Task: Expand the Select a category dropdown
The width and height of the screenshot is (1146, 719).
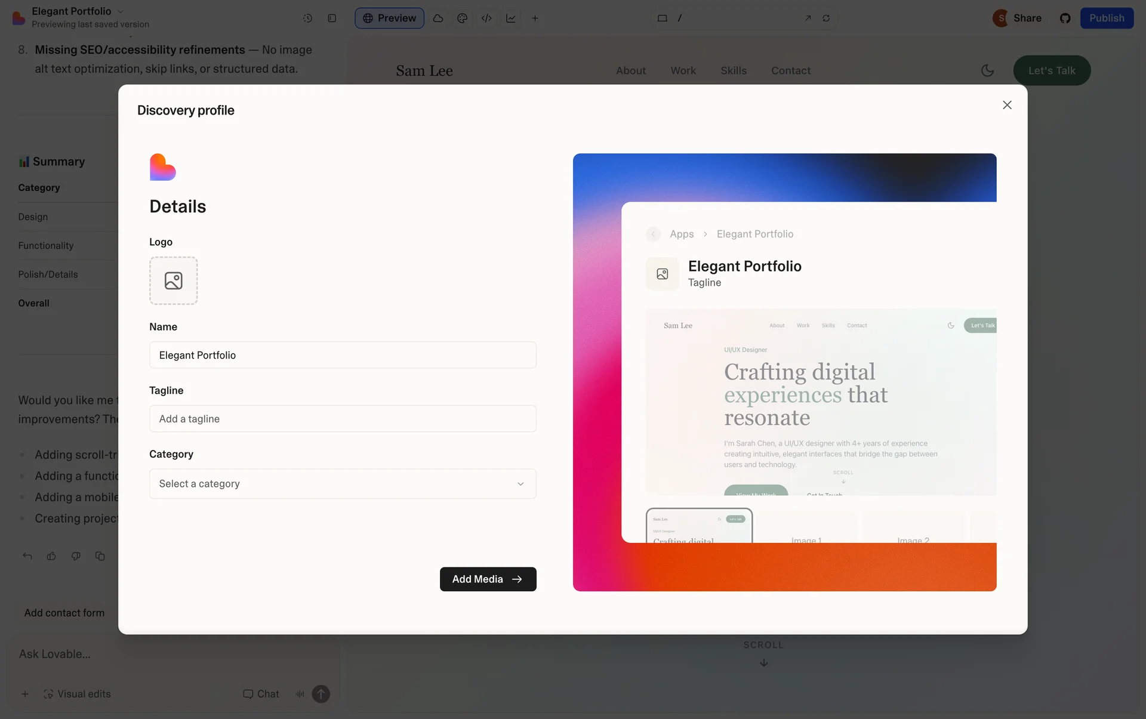Action: click(x=343, y=484)
